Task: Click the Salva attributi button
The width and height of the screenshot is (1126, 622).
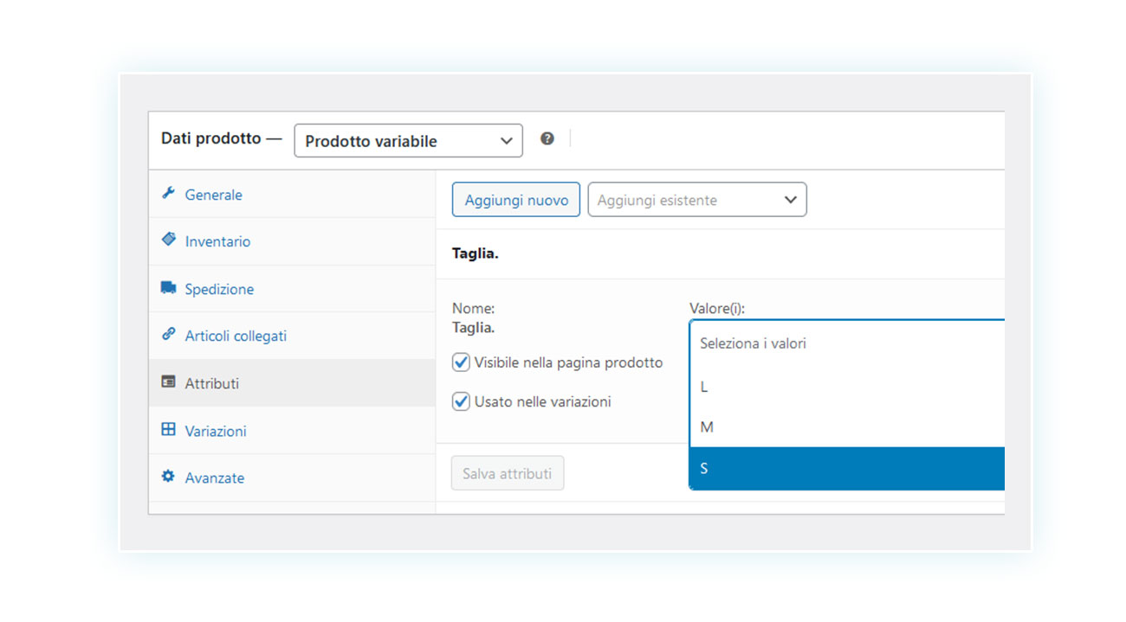Action: 508,473
